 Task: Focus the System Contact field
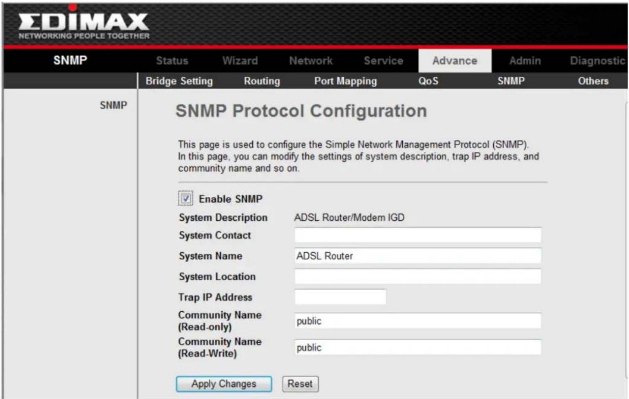[418, 235]
